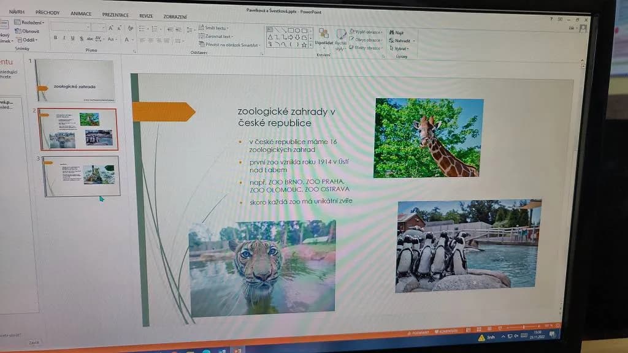Pick the down arrow shape
628x353 pixels.
pyautogui.click(x=297, y=37)
